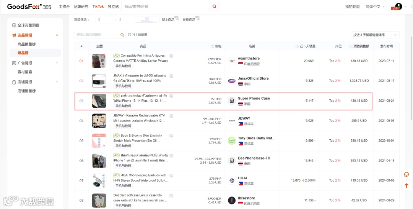Collapse the 选品情报 sidebar section
Screen dimensions: 413x209
[57, 35]
